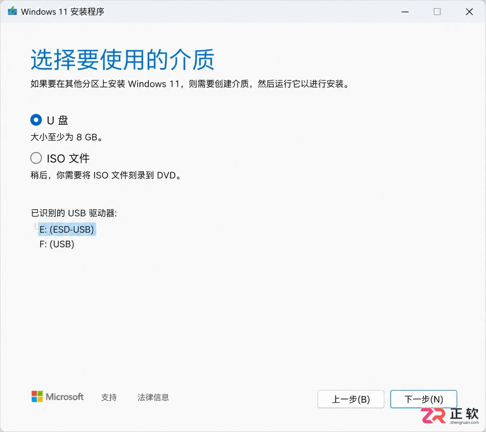This screenshot has width=486, height=432.
Task: Click 上一步(B) button
Action: (351, 399)
